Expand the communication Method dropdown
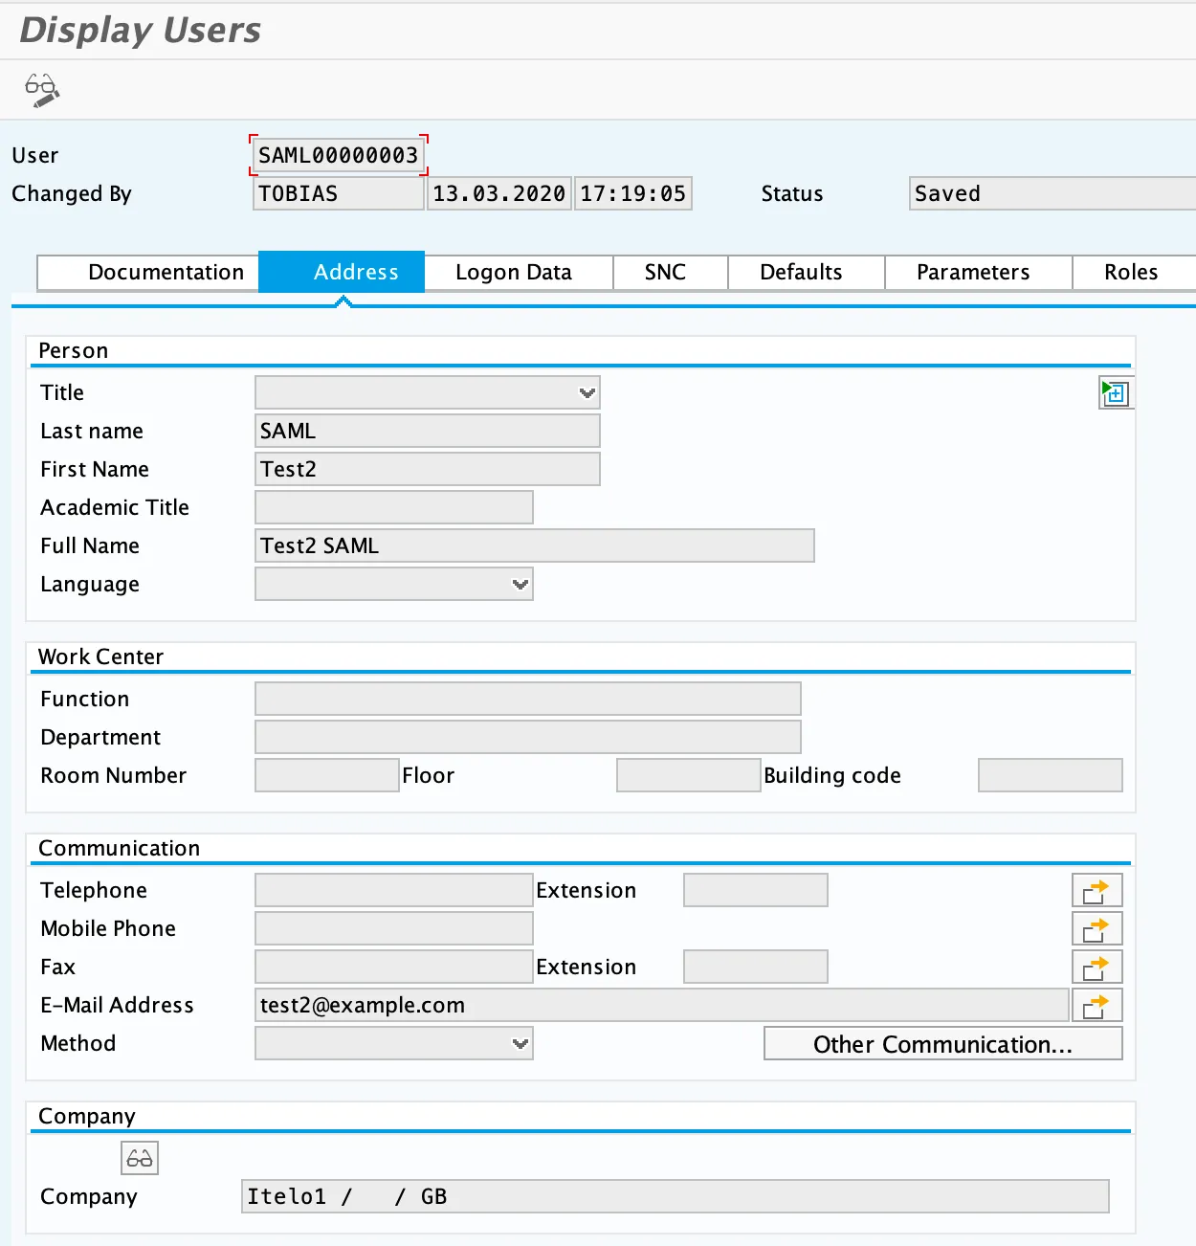 tap(520, 1044)
